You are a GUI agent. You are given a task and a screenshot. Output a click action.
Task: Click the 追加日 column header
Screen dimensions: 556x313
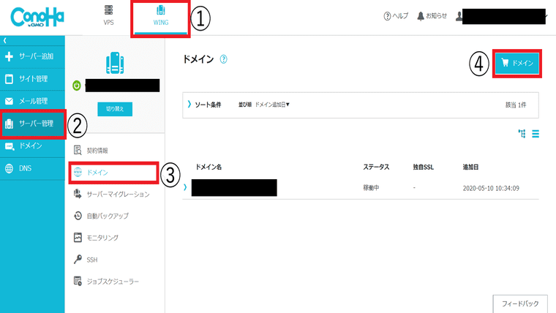tap(470, 167)
